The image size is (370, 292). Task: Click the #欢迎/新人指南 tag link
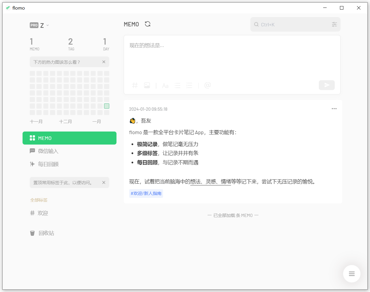(x=146, y=194)
